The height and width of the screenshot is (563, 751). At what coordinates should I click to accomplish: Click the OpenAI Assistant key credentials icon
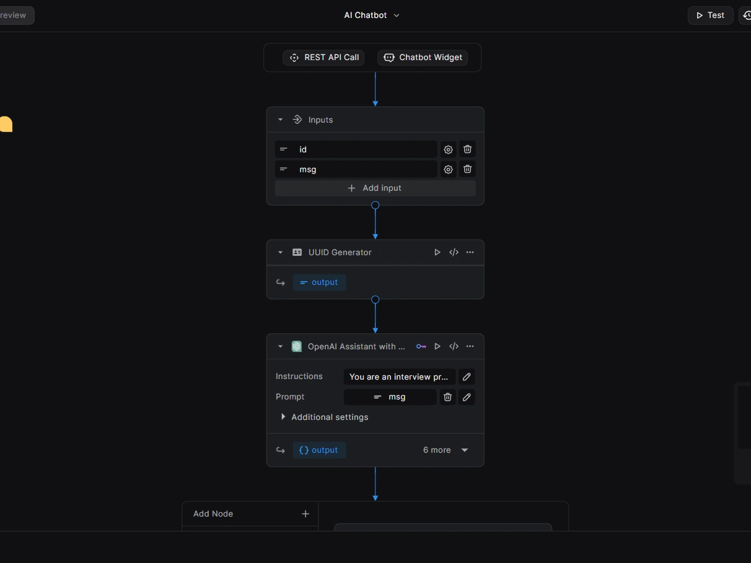421,346
